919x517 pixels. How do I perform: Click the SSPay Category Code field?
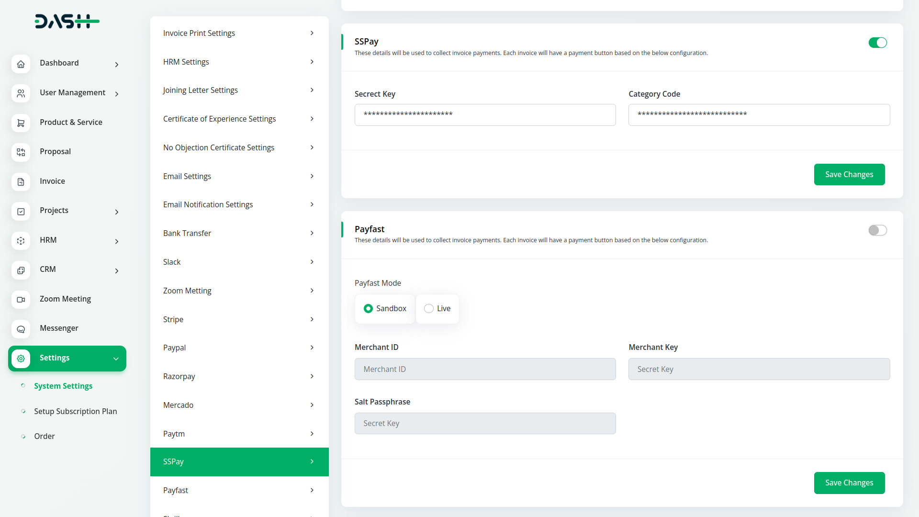point(759,115)
